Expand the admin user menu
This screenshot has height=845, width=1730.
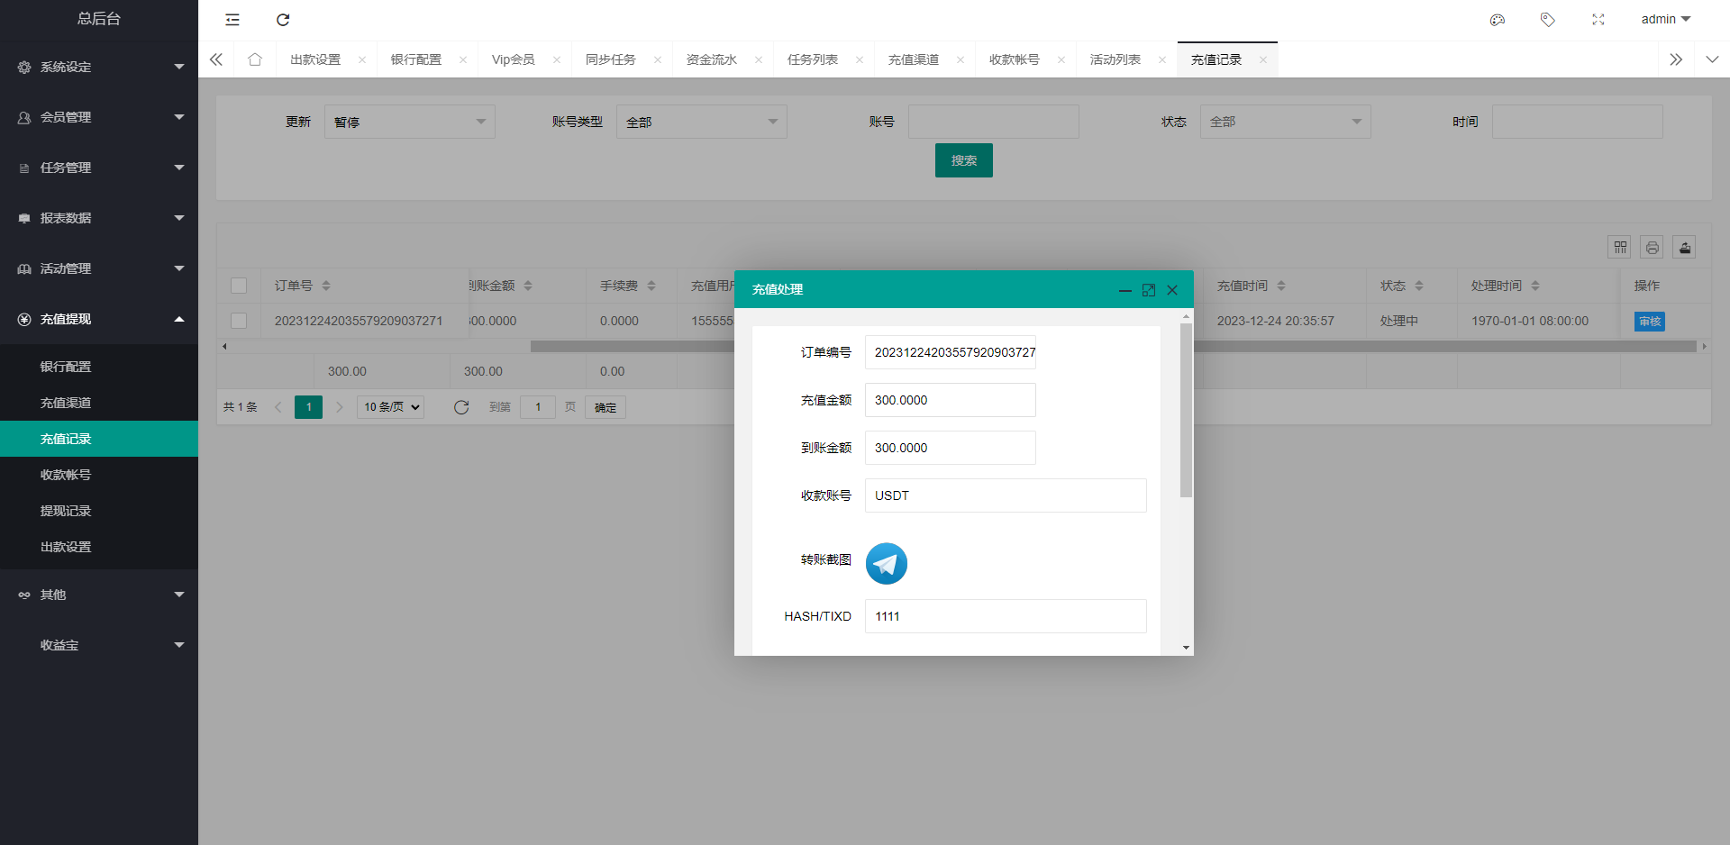[1665, 20]
